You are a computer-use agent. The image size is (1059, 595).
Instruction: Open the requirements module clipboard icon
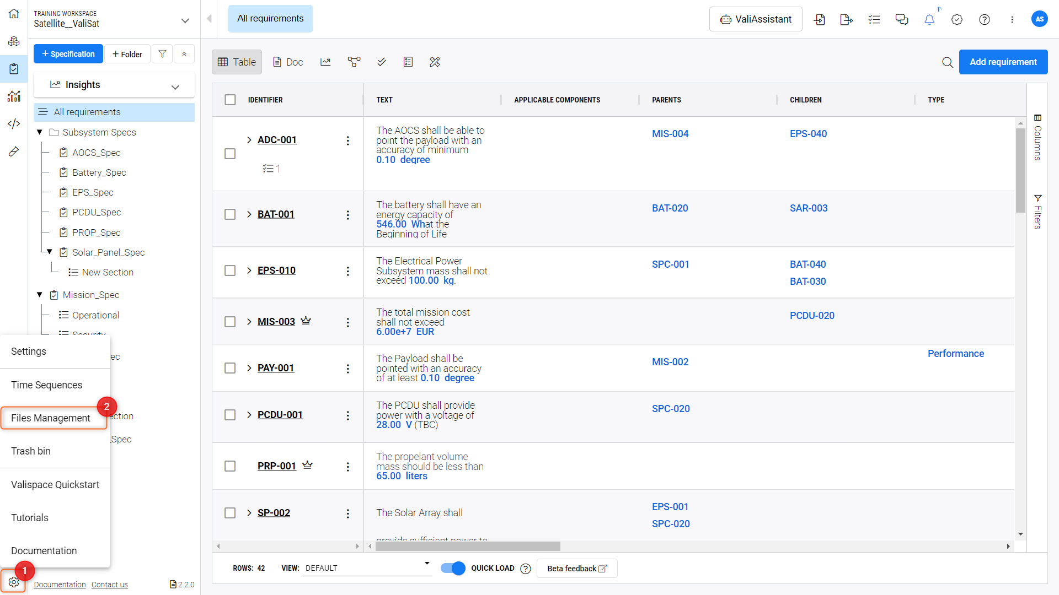(14, 69)
